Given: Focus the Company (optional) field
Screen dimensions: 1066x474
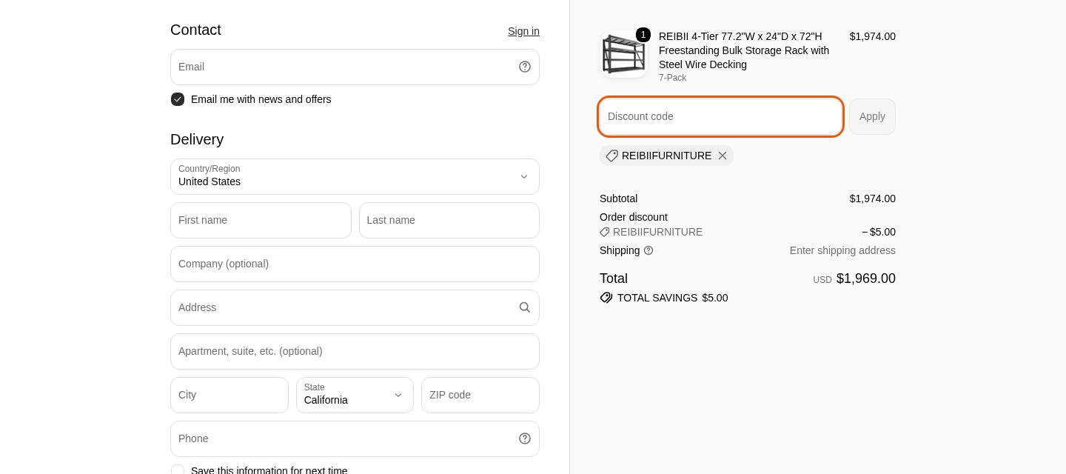Looking at the screenshot, I should click(355, 264).
